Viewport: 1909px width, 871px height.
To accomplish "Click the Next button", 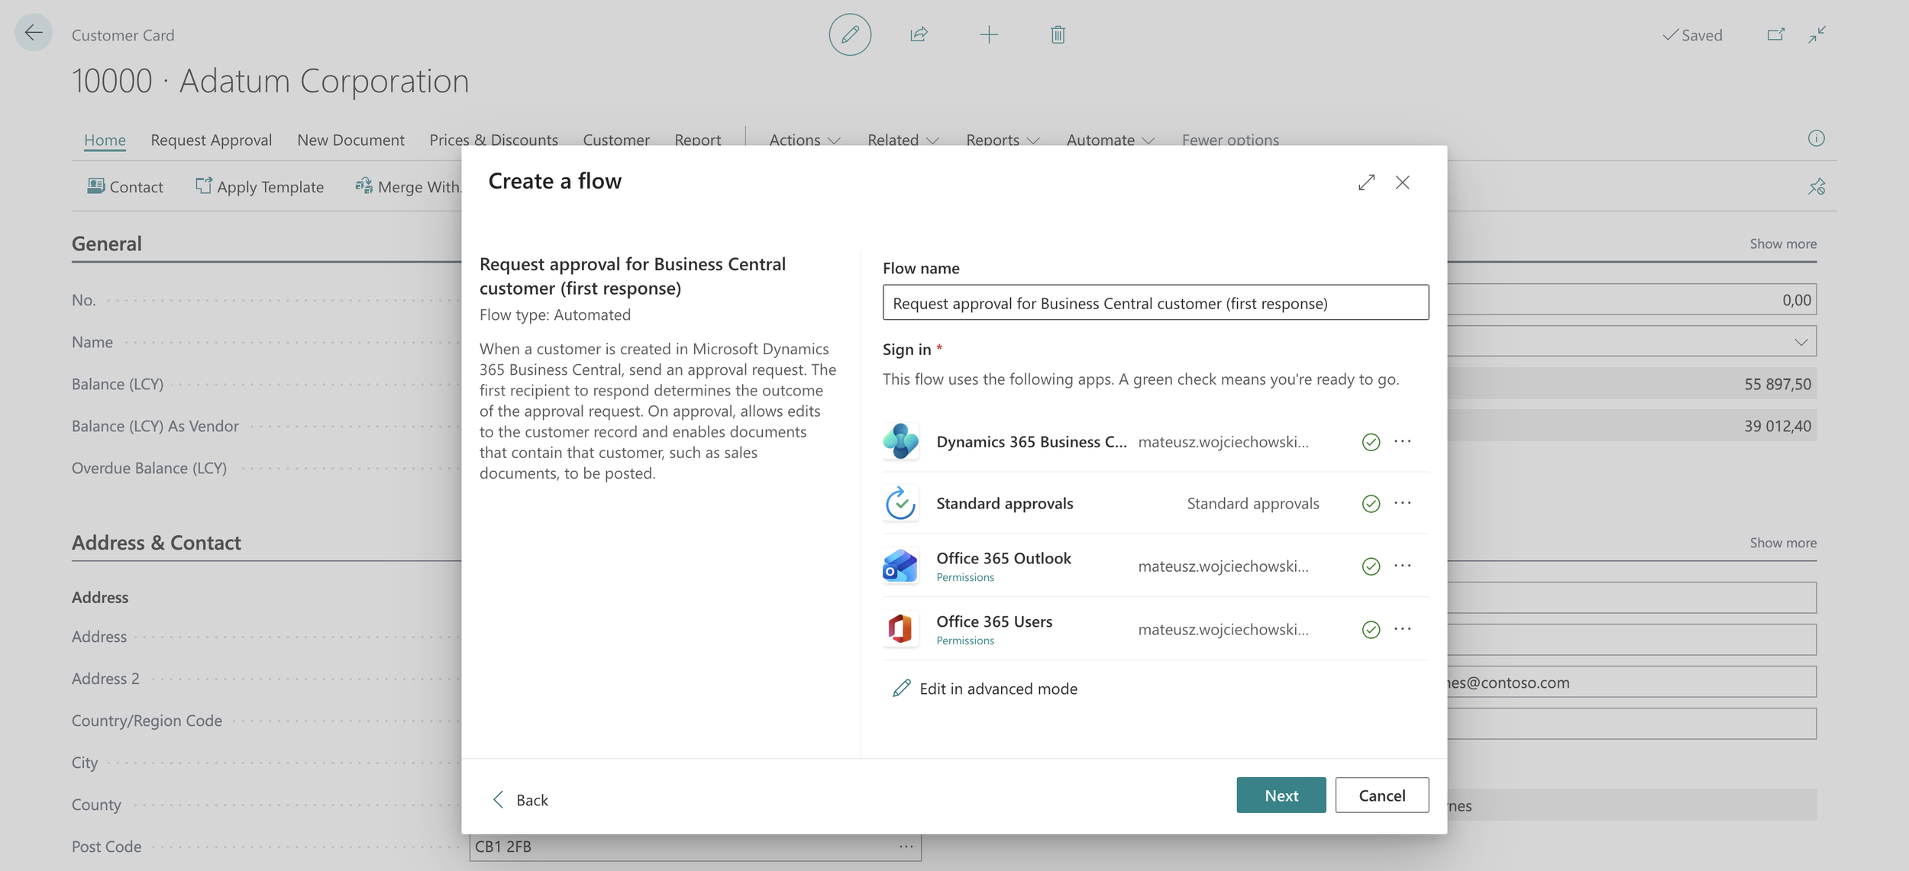I will [1281, 795].
